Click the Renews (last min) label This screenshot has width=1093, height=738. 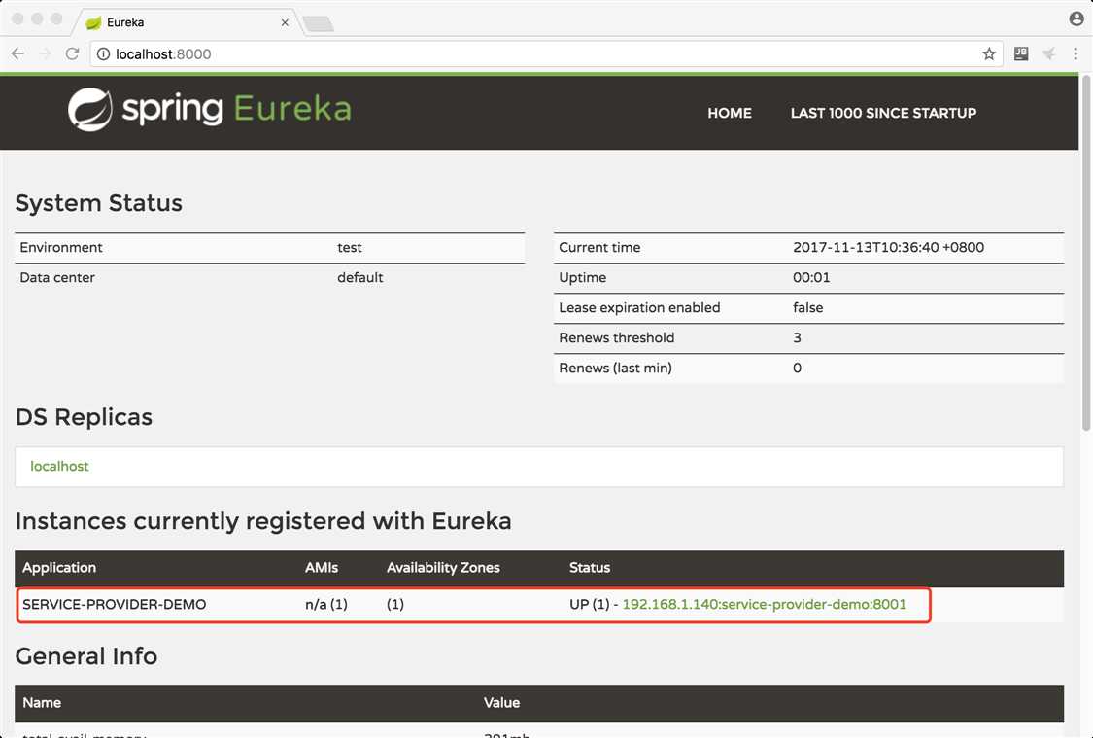[x=615, y=369]
